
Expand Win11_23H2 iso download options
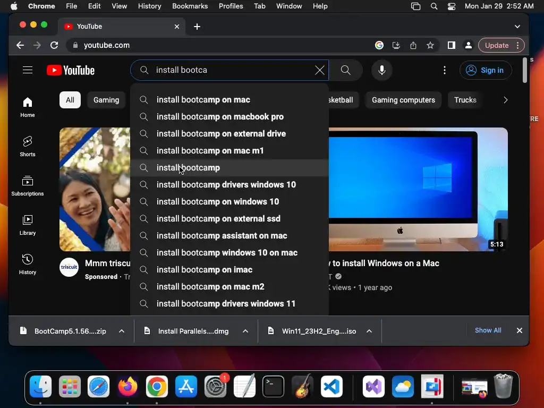click(x=369, y=331)
